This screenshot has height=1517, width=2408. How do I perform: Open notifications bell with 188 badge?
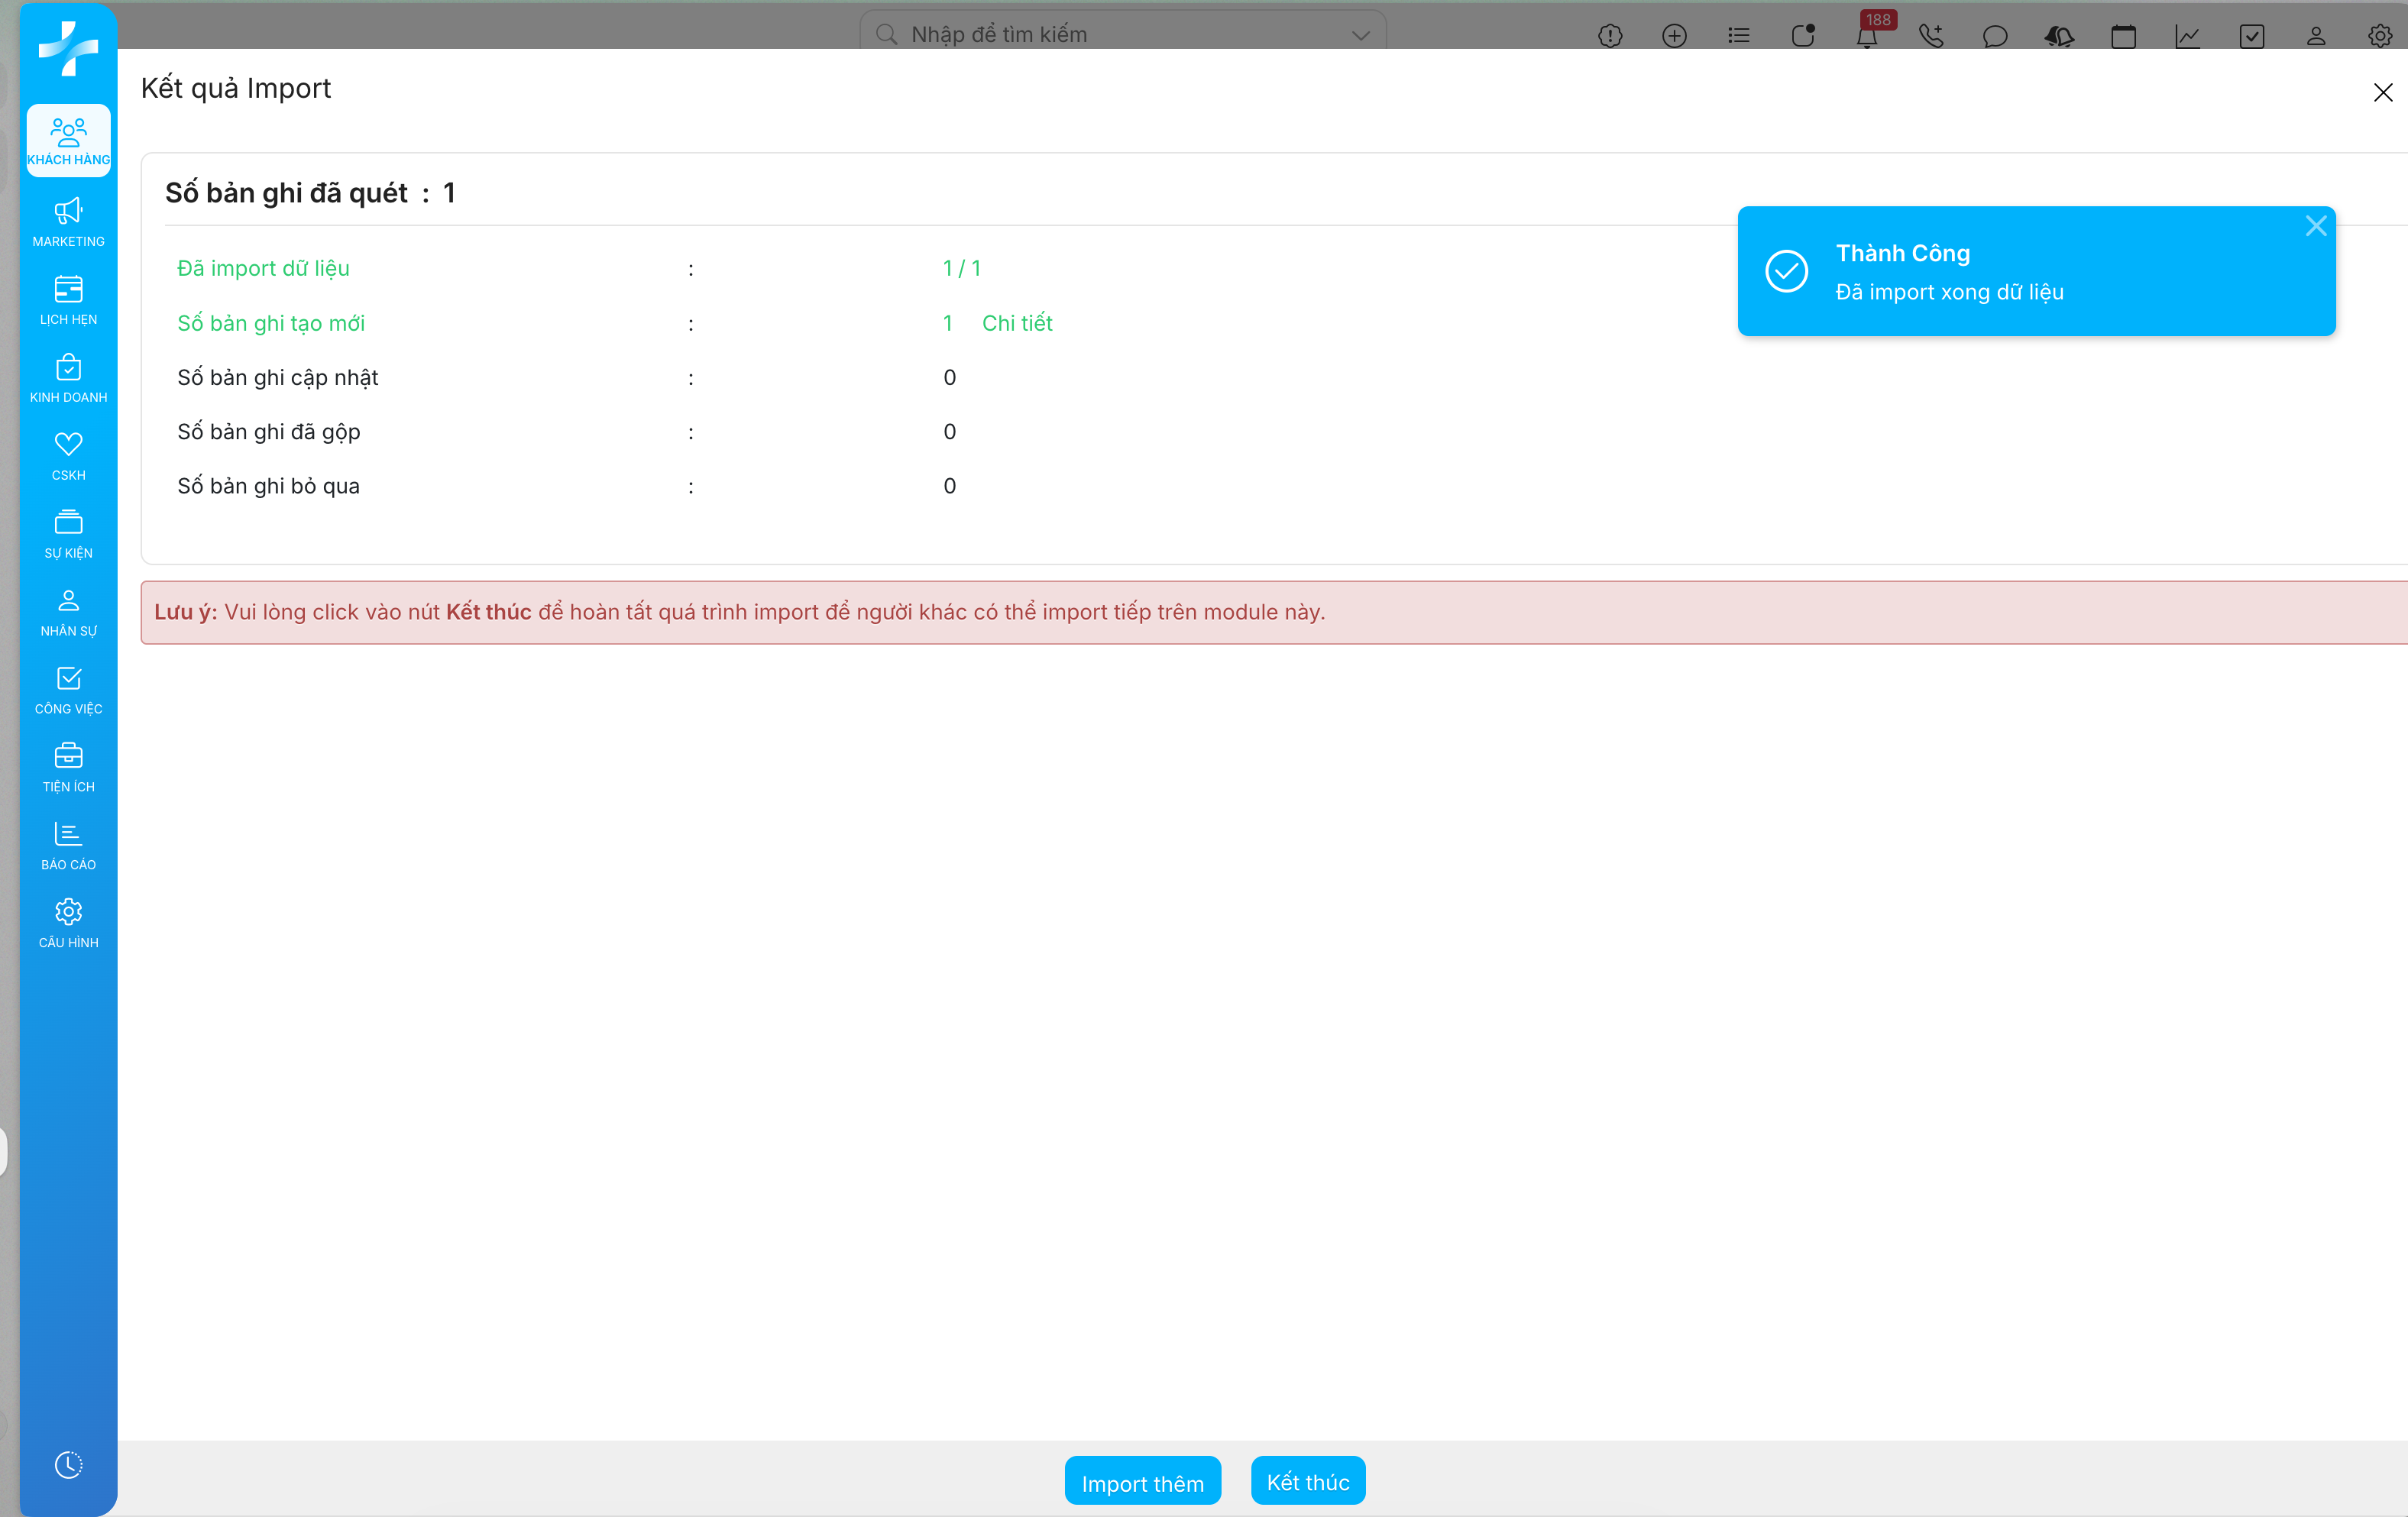point(1866,36)
